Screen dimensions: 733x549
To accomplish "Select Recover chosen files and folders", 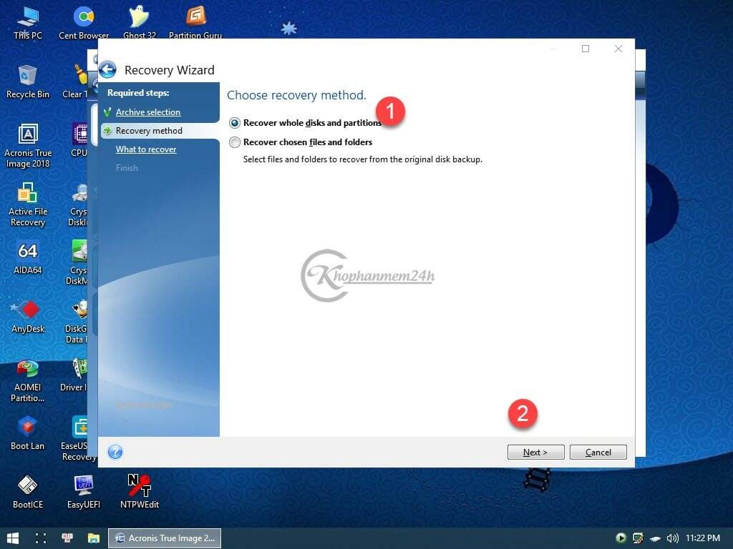I will coord(235,142).
